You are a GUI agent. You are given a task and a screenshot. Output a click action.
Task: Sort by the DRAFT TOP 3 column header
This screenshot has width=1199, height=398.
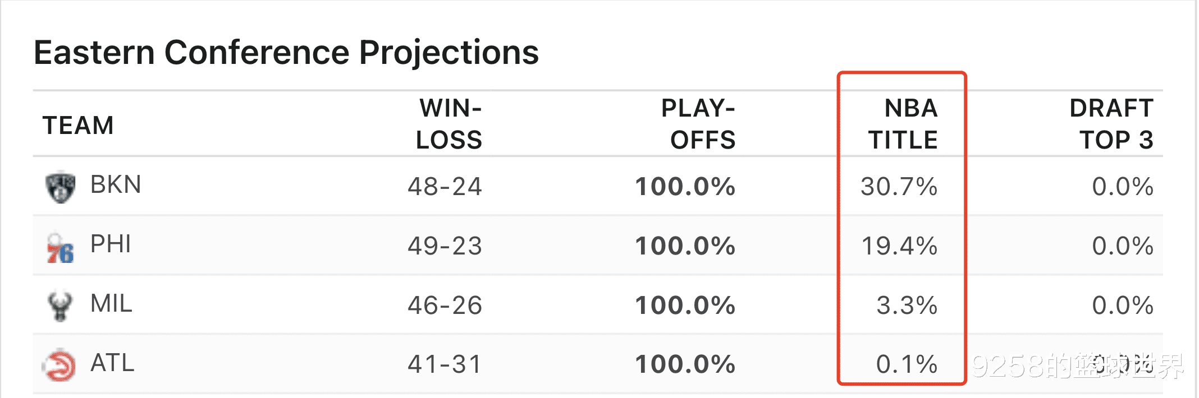[x=1111, y=124]
